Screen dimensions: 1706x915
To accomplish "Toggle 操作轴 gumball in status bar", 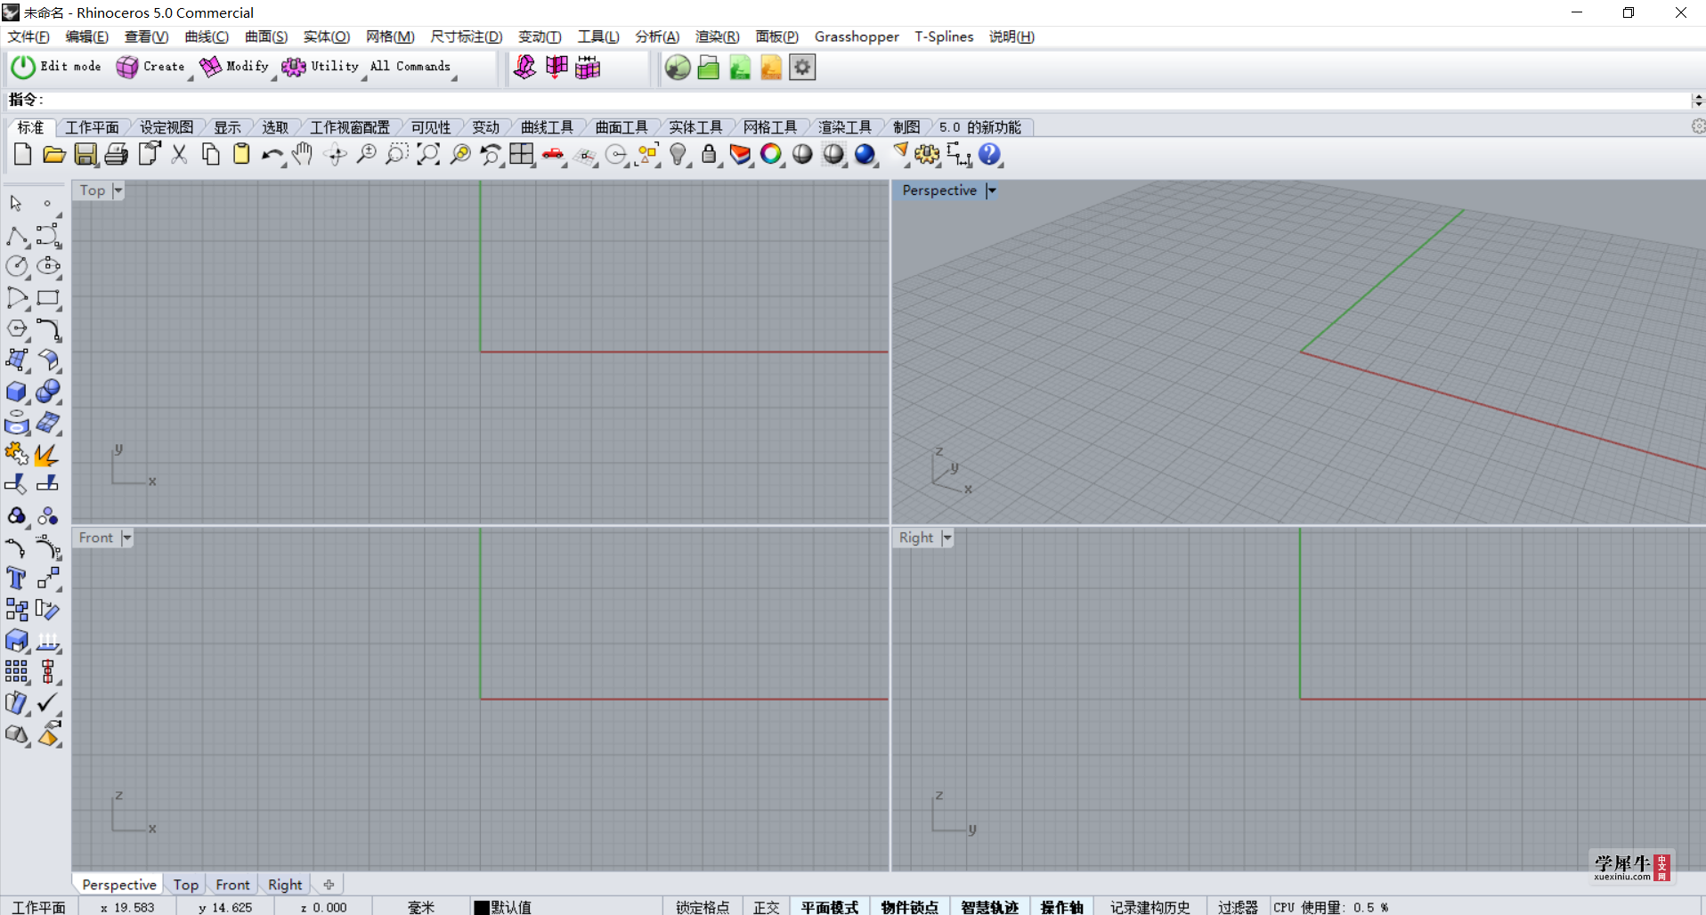I will pyautogui.click(x=1061, y=907).
